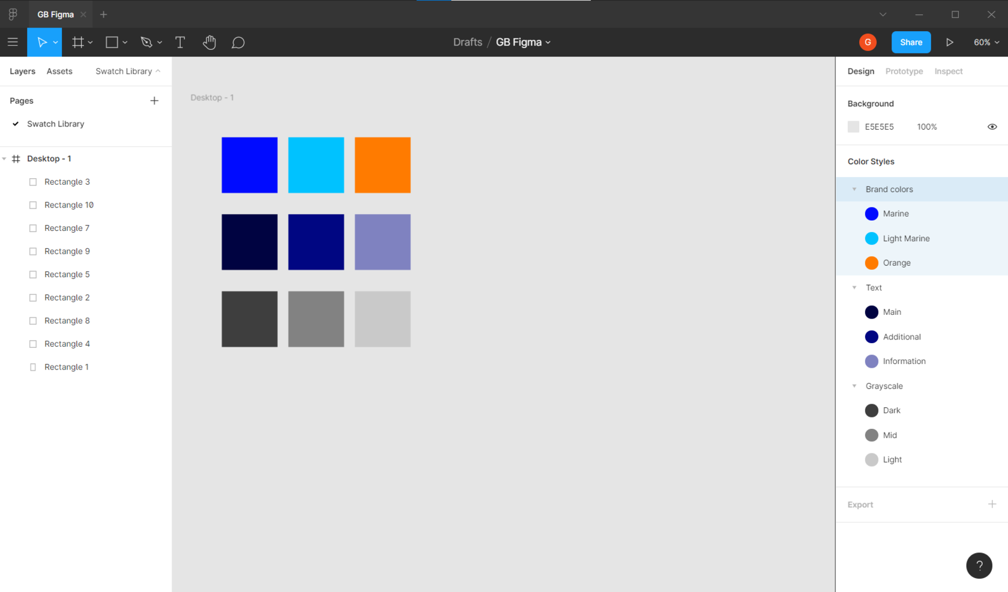Screen dimensions: 1008x592
Task: Click the Desktop - 1 canvas frame label
Action: (212, 97)
